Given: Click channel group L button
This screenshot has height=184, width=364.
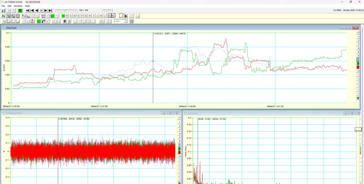Looking at the screenshot, I should pyautogui.click(x=105, y=16).
